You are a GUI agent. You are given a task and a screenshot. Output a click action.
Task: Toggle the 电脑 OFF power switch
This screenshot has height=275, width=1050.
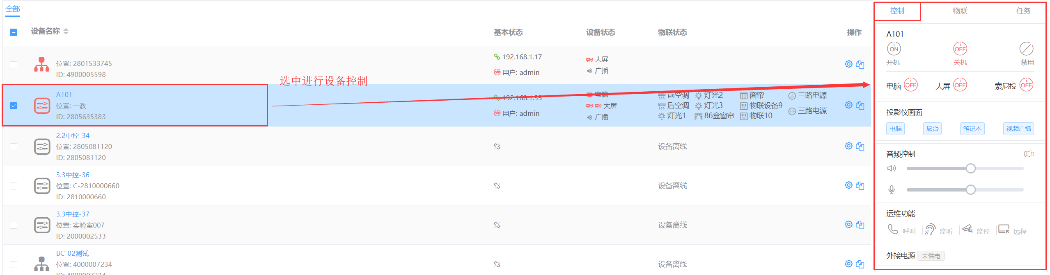910,85
